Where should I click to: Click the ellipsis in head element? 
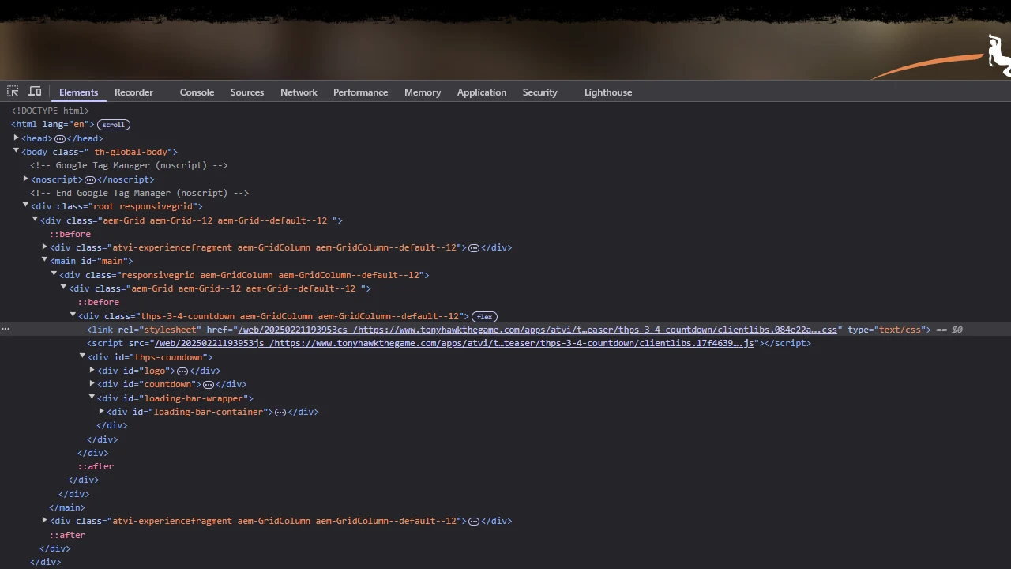coord(59,138)
